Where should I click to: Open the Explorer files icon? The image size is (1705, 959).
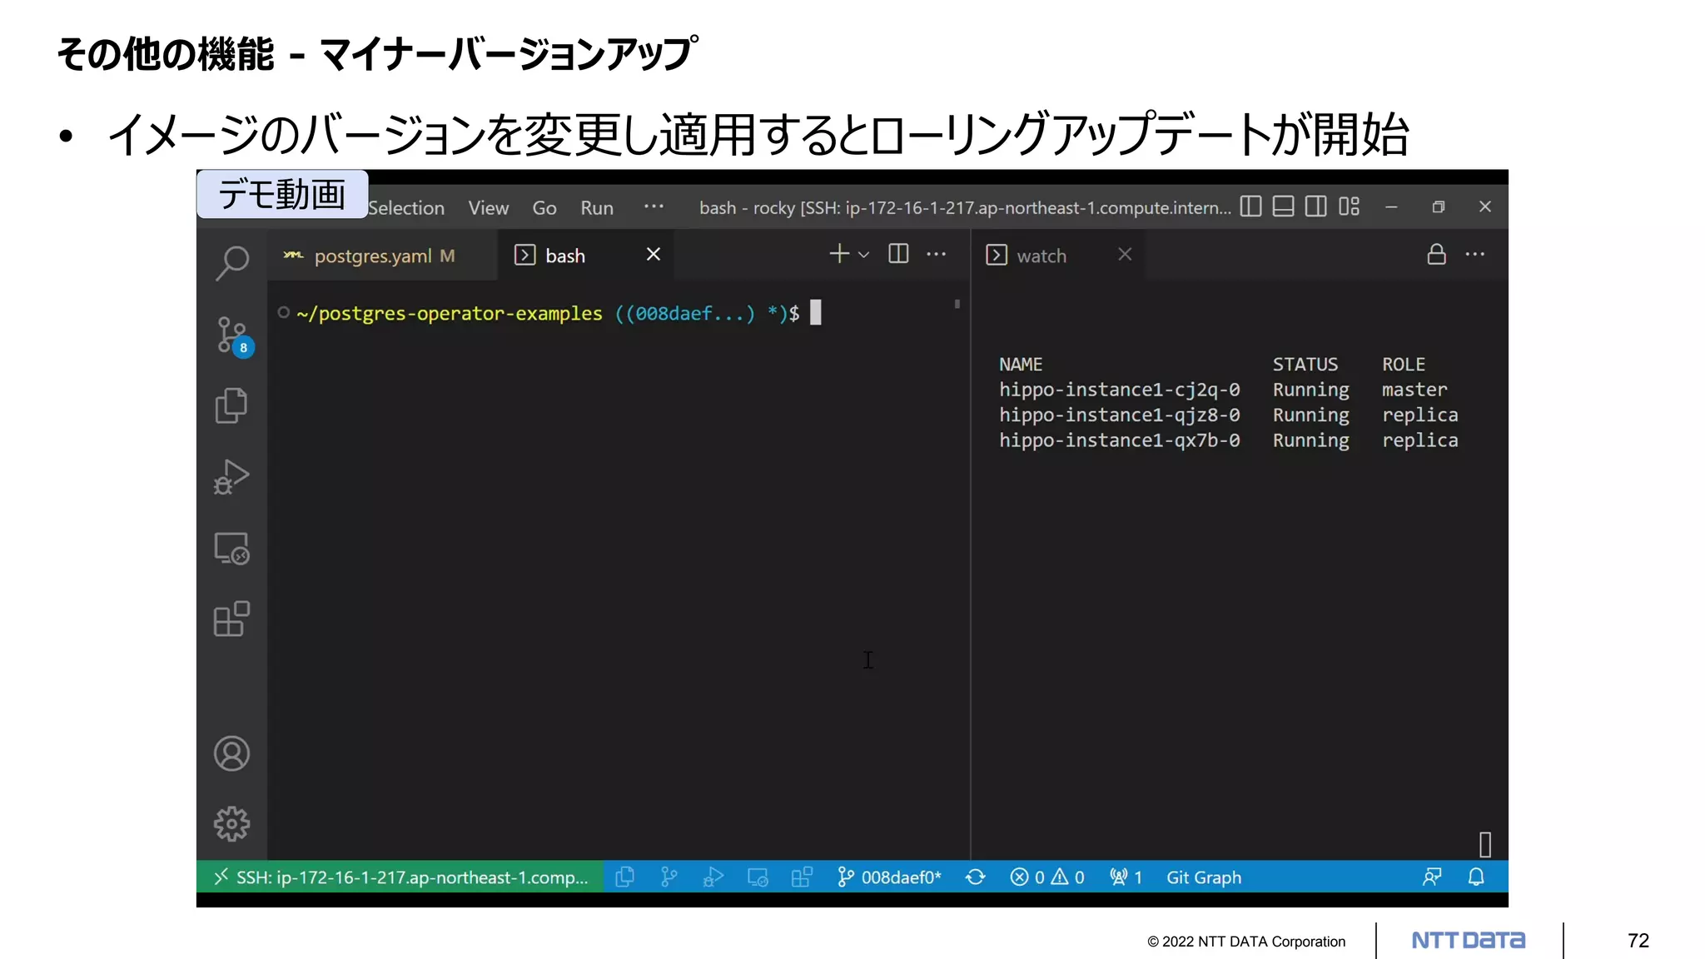[231, 405]
